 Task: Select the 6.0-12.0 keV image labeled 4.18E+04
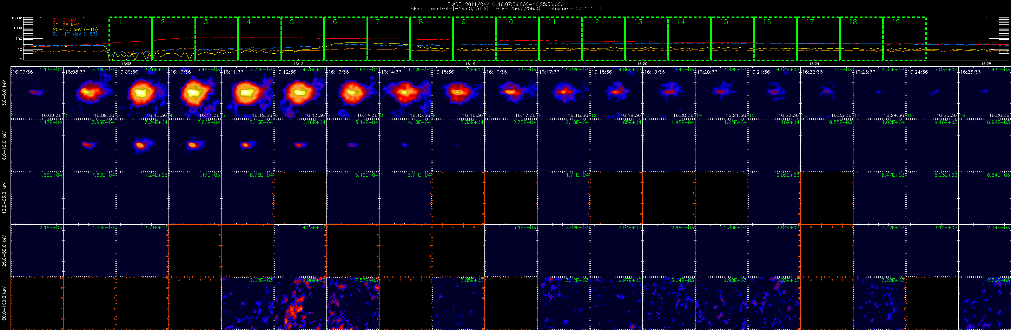405,145
